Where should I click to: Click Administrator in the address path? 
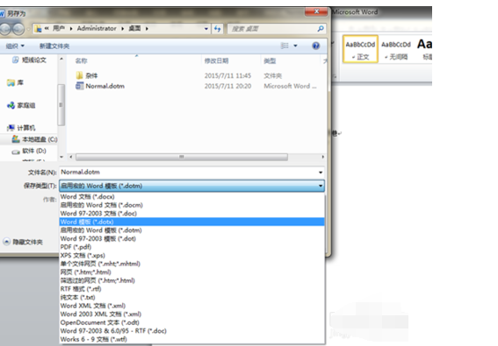tap(97, 29)
